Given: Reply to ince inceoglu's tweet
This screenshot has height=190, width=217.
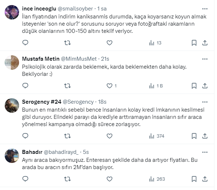Looking at the screenshot, I should coord(25,43).
